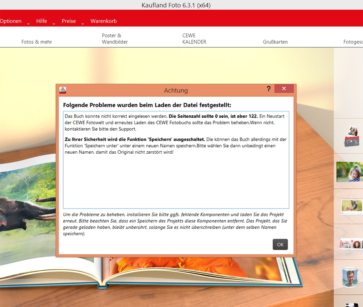This screenshot has width=363, height=307.
Task: Select the photo mug thumbnail
Action: coord(352,277)
